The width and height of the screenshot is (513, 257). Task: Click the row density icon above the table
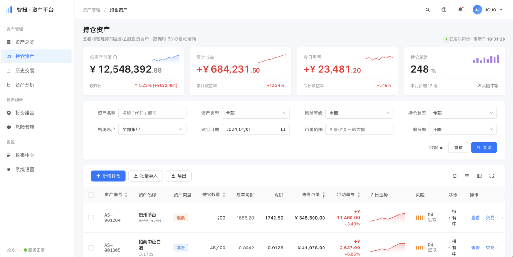coord(467,176)
